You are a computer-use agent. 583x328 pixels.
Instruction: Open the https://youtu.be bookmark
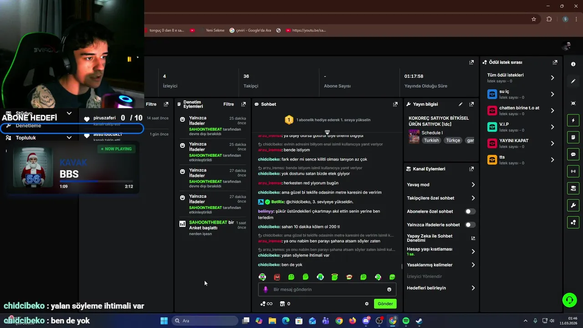point(306,31)
